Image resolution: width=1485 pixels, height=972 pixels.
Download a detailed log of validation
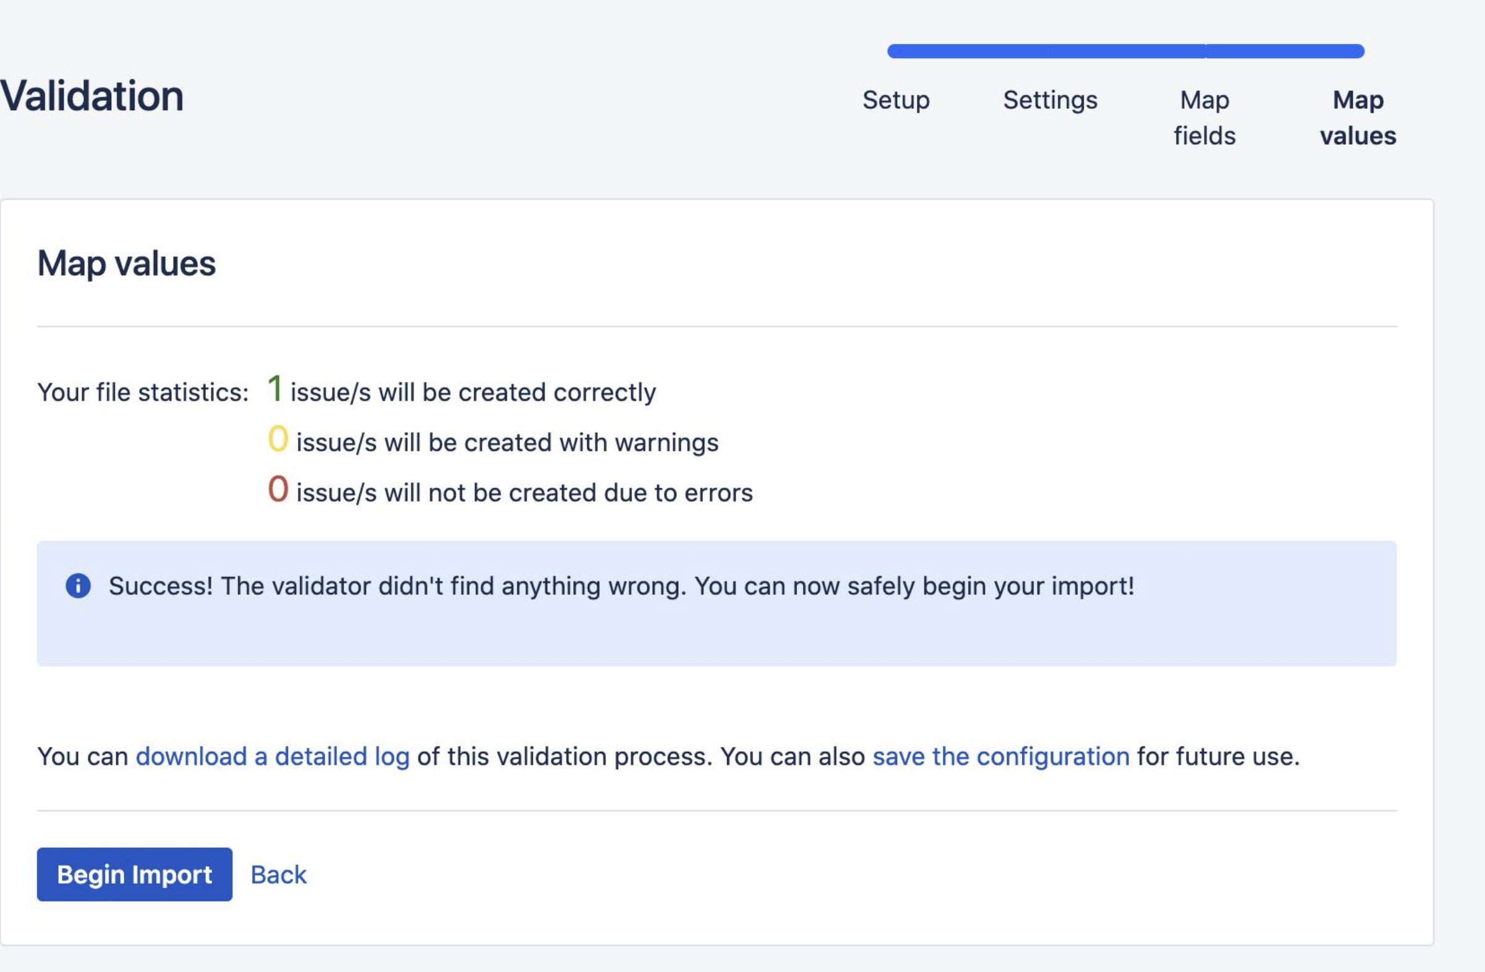click(x=272, y=756)
